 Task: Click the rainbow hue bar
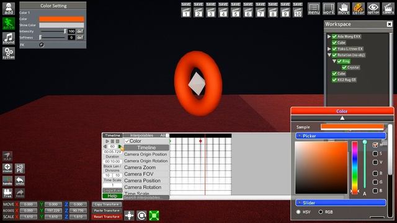click(355, 168)
